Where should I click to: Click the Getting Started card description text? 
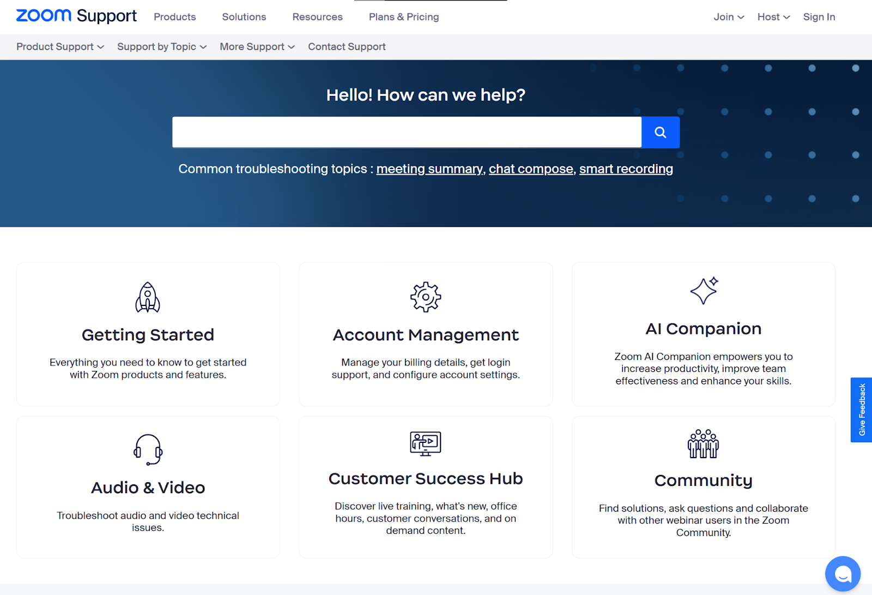click(x=148, y=369)
